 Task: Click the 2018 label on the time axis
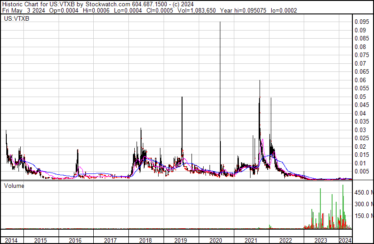146,240
